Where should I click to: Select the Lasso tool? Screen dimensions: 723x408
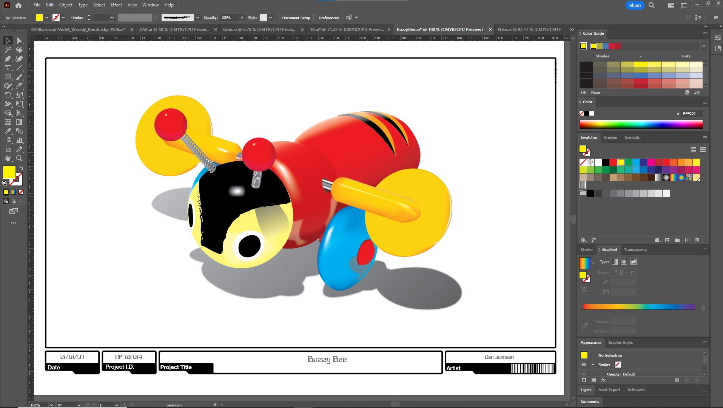[x=19, y=49]
